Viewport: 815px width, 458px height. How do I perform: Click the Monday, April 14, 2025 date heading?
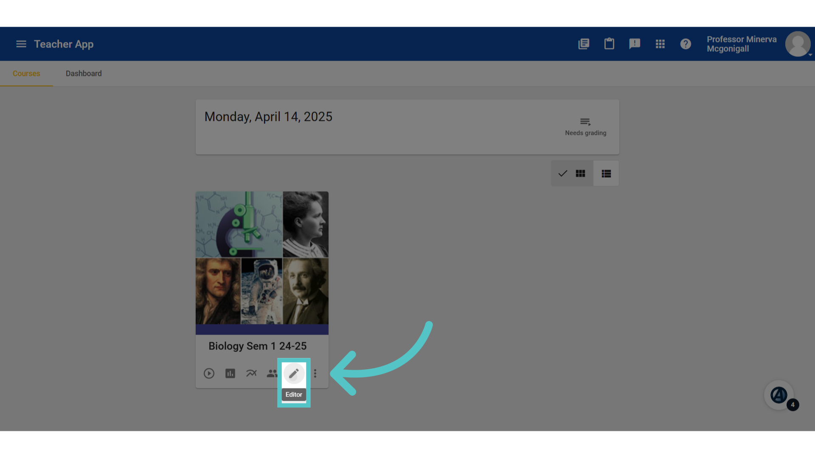(x=268, y=117)
